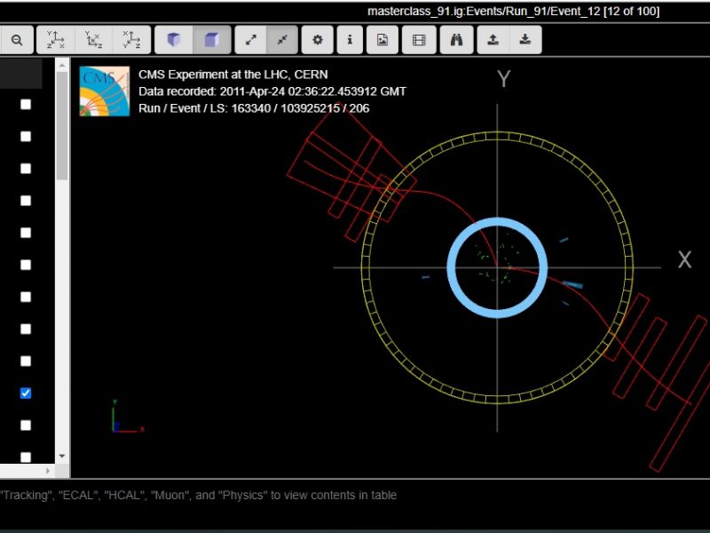This screenshot has width=710, height=533.
Task: Switch to the XY plane view
Action: point(55,40)
